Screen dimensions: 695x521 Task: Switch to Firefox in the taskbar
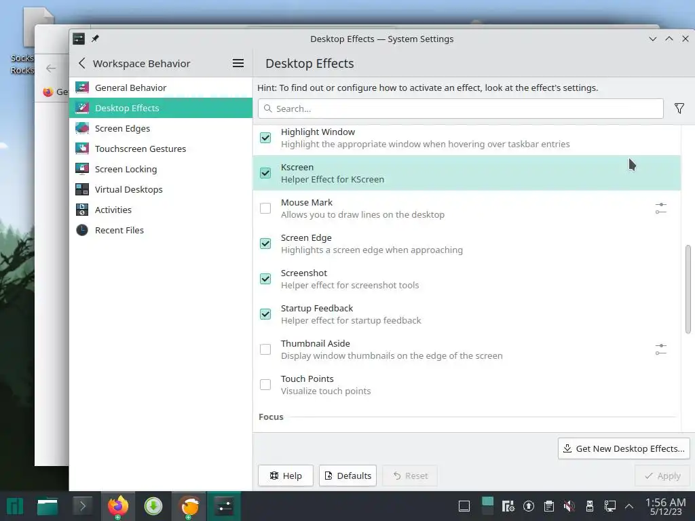pos(118,506)
